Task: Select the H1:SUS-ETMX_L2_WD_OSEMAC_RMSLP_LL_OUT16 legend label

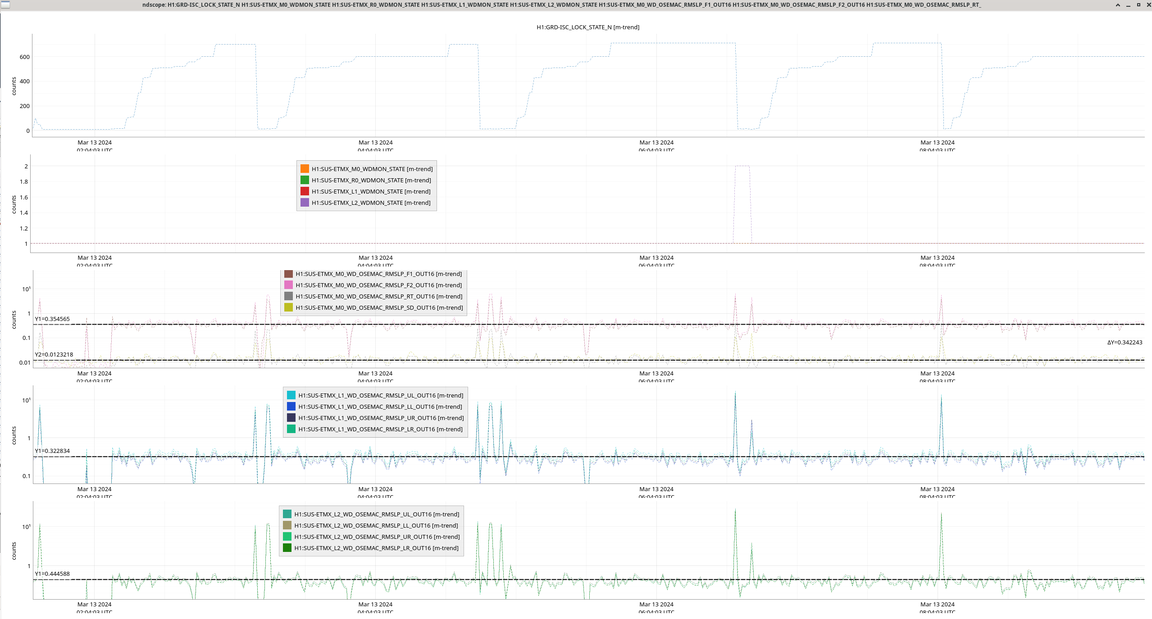Action: (376, 525)
